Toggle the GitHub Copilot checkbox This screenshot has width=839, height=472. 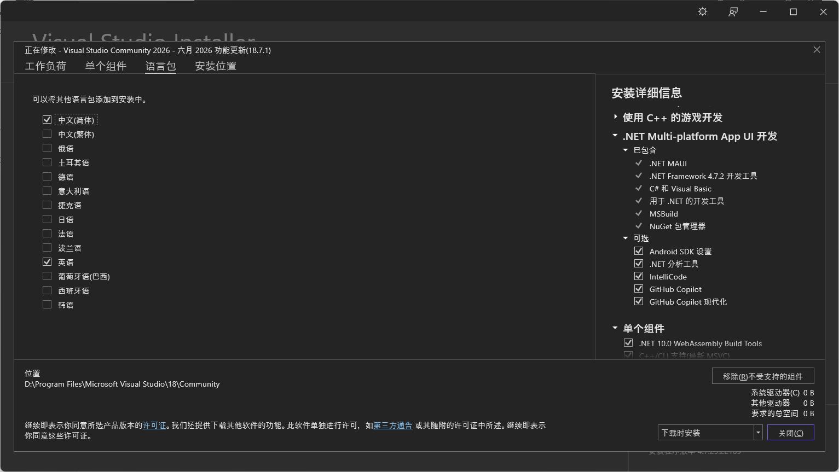(x=639, y=289)
